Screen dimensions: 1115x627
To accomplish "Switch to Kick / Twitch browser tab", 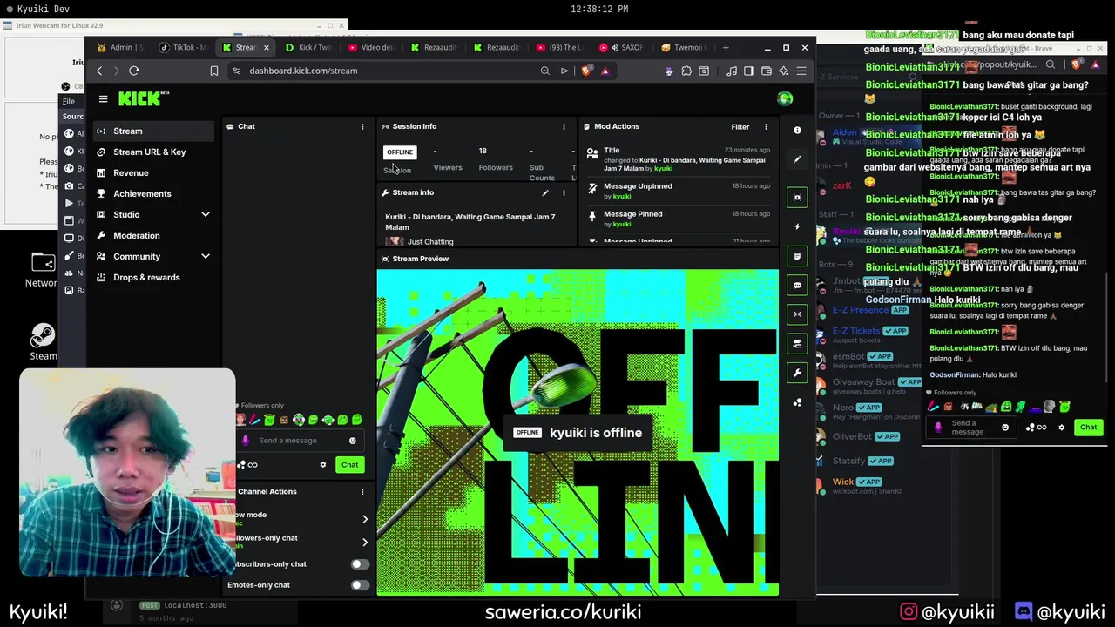I will [308, 48].
